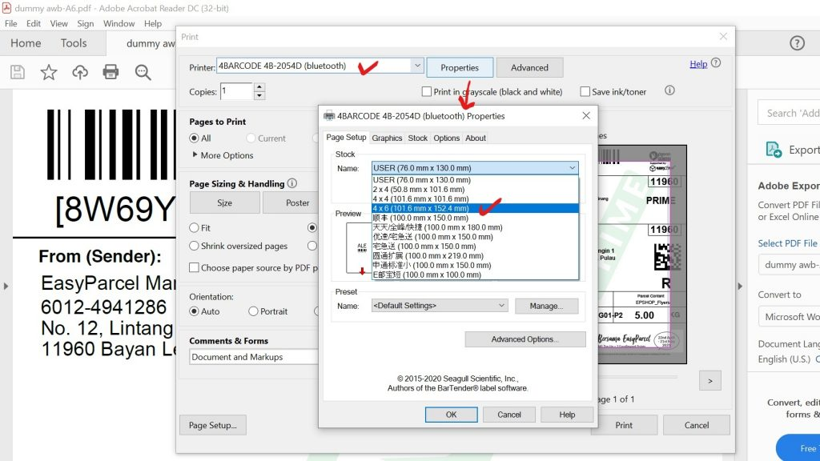Click the info icon beside Page Sizing & Handling

pos(292,183)
